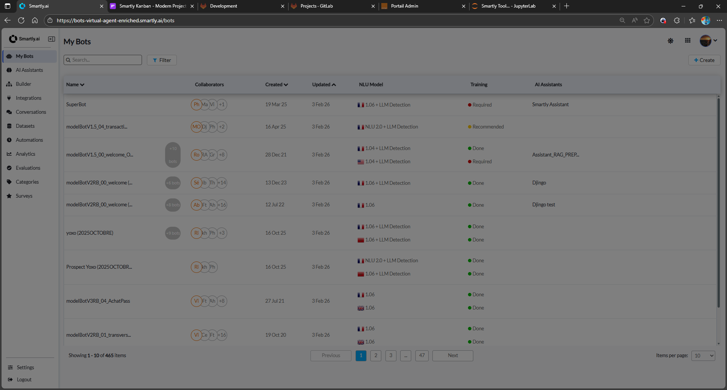Image resolution: width=727 pixels, height=390 pixels.
Task: Click +3 collaborators badge on yoxo row
Action: [x=222, y=233]
